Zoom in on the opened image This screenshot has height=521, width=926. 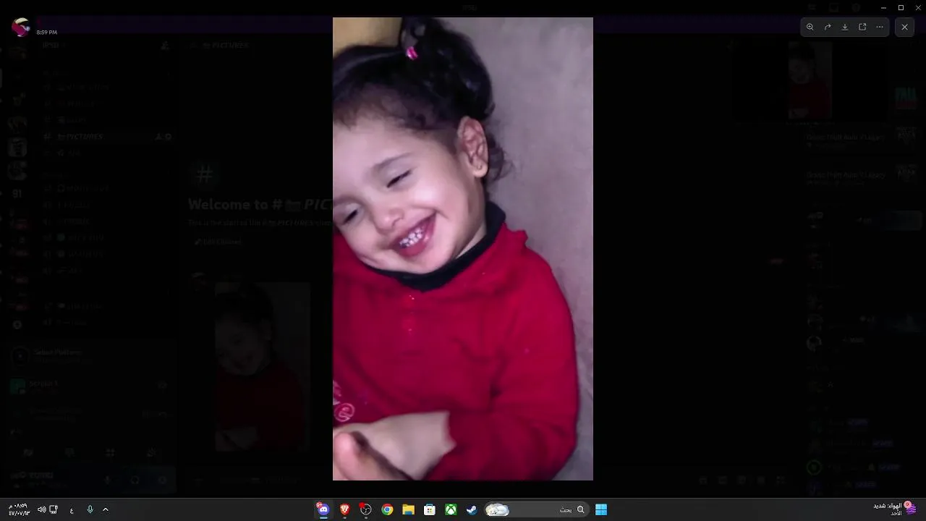810,27
